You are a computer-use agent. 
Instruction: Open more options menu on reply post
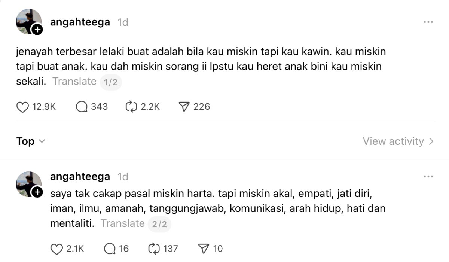[x=428, y=176]
